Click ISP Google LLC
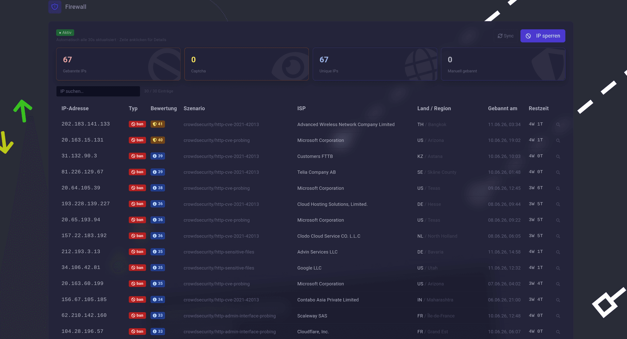This screenshot has width=627, height=339. 309,268
